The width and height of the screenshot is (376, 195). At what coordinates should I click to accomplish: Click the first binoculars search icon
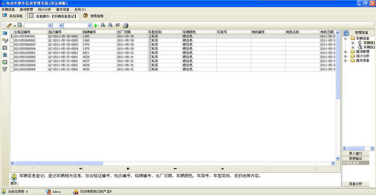click(x=103, y=25)
